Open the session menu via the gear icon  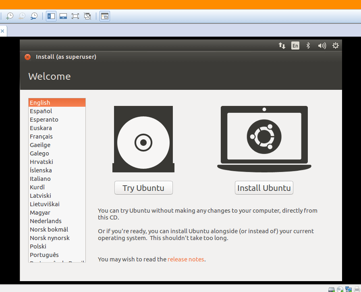click(336, 46)
